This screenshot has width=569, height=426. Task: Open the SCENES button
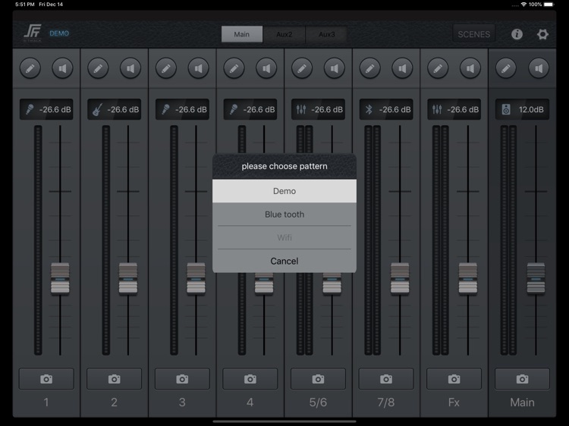pyautogui.click(x=474, y=34)
